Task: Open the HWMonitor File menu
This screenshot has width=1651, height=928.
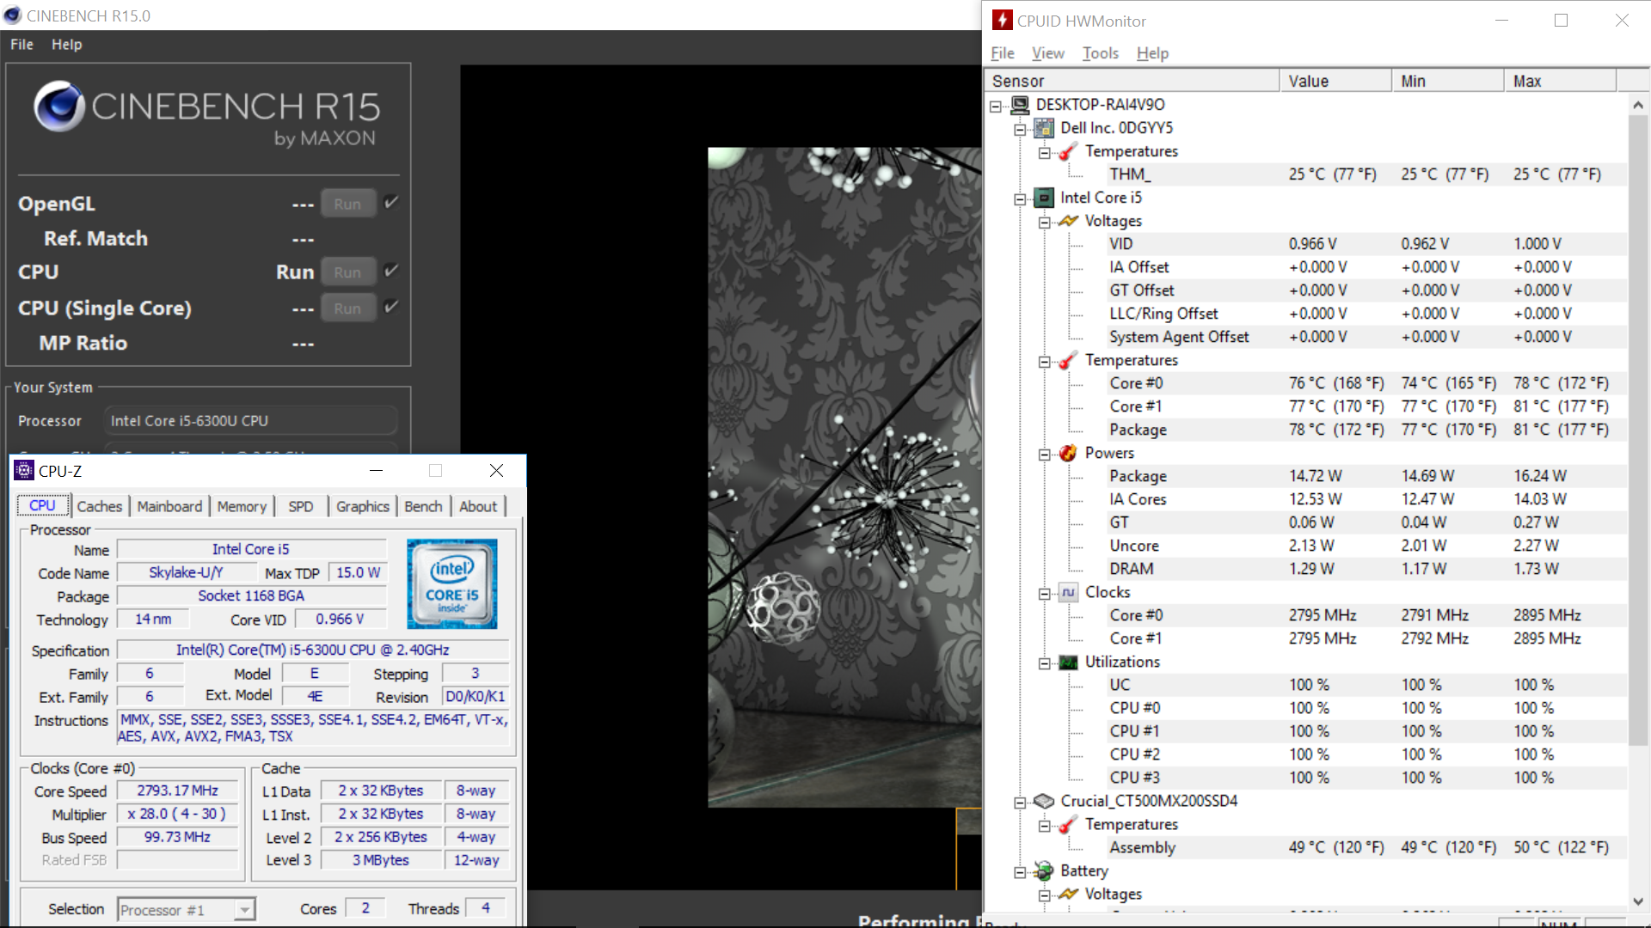Action: pos(1003,53)
